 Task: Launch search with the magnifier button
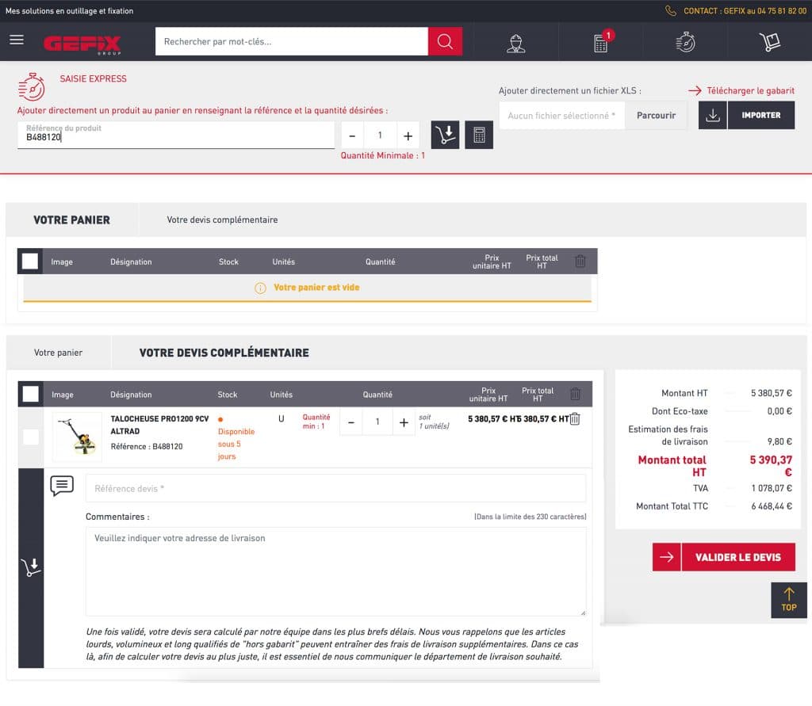coord(445,41)
